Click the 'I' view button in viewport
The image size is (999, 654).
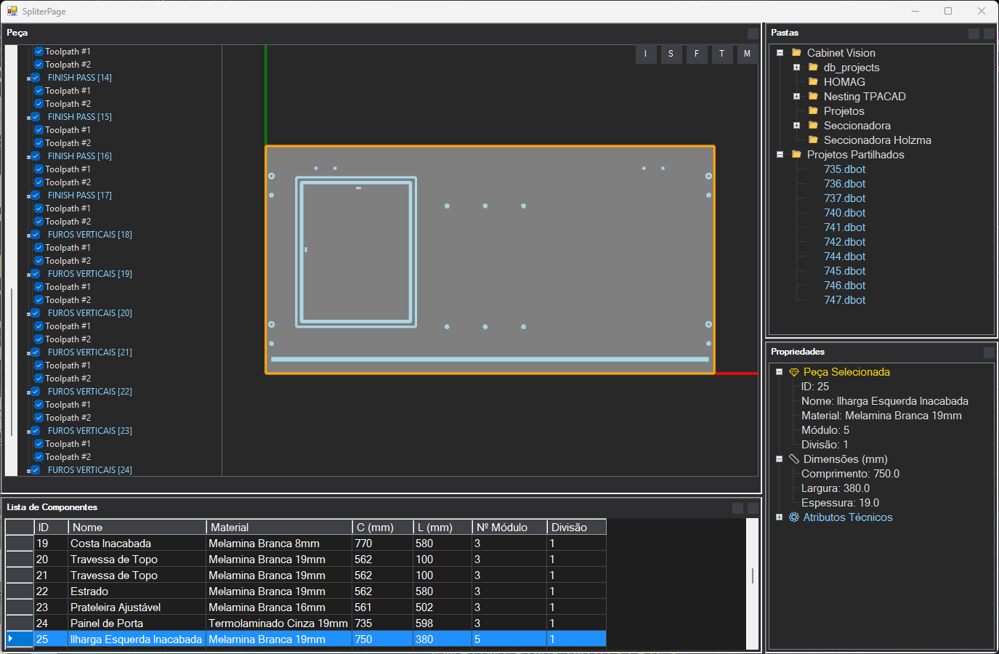pos(645,54)
